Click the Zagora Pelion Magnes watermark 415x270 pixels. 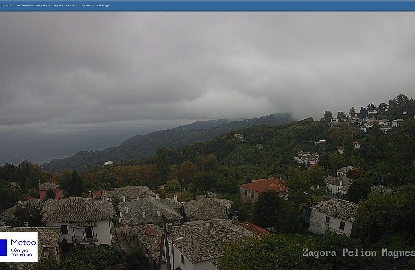coord(358,253)
